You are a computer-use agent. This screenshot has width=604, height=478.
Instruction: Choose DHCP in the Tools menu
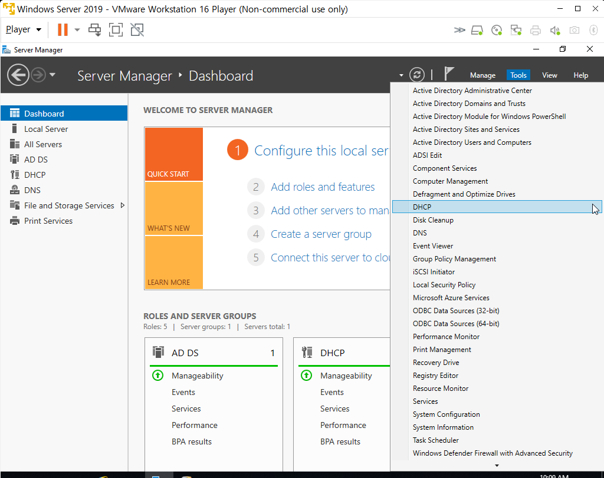tap(497, 207)
